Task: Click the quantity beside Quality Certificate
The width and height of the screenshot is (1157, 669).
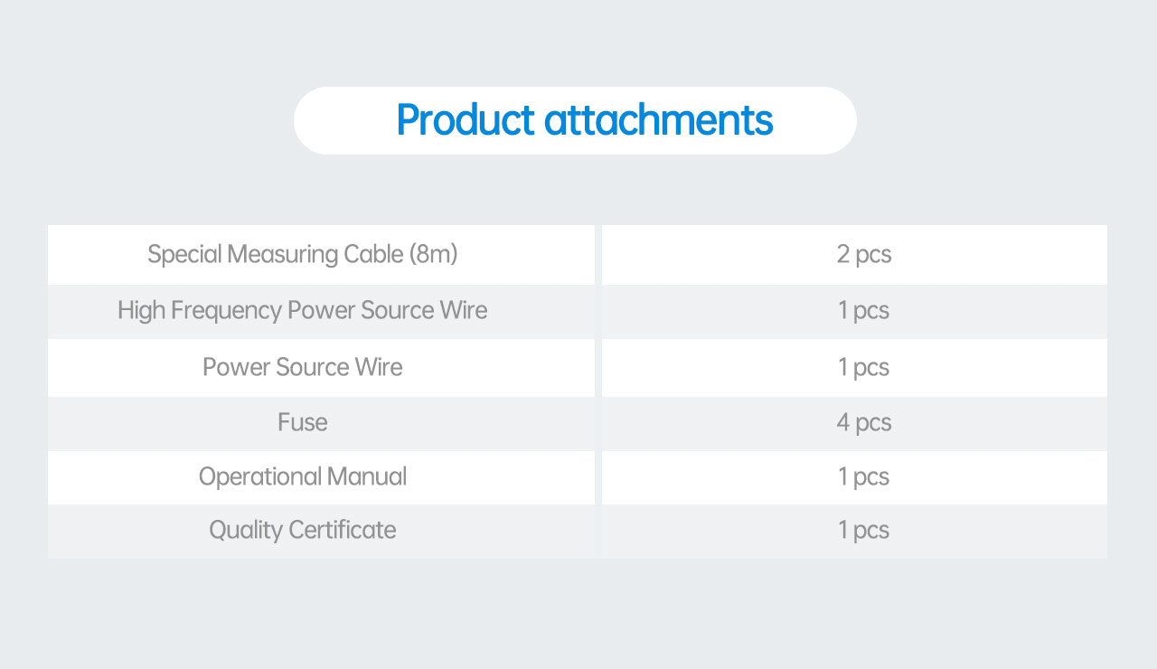Action: coord(863,530)
